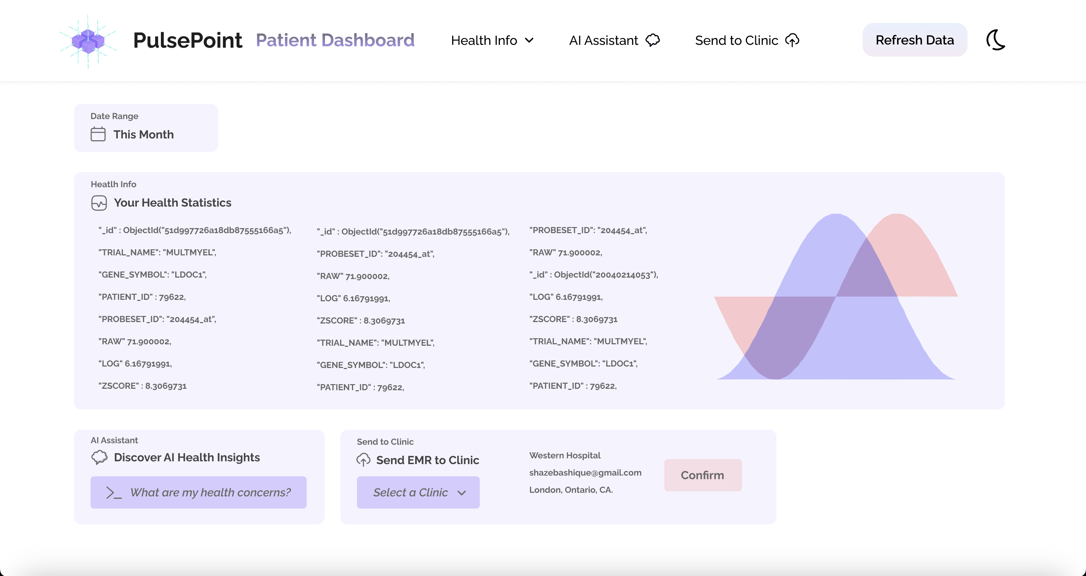Click the upload icon next to Send to Clinic nav
The width and height of the screenshot is (1086, 576).
tap(792, 41)
